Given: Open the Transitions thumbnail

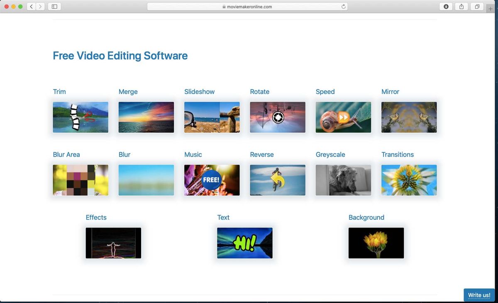Looking at the screenshot, I should (x=409, y=180).
